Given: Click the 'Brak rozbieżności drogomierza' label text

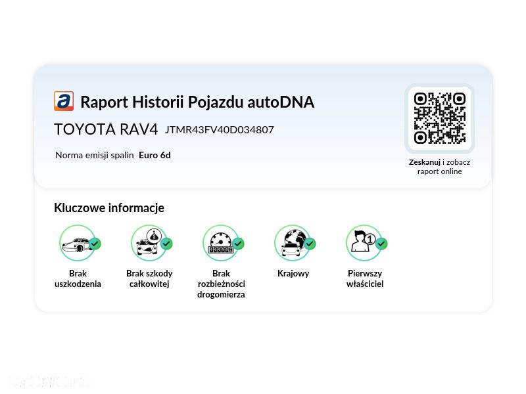Looking at the screenshot, I should [x=221, y=284].
